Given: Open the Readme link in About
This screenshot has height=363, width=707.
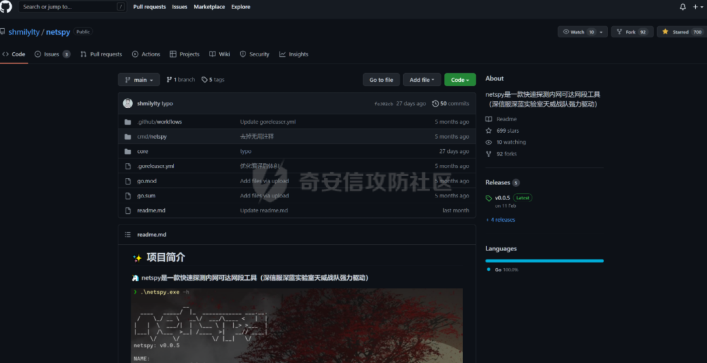Looking at the screenshot, I should [501, 119].
